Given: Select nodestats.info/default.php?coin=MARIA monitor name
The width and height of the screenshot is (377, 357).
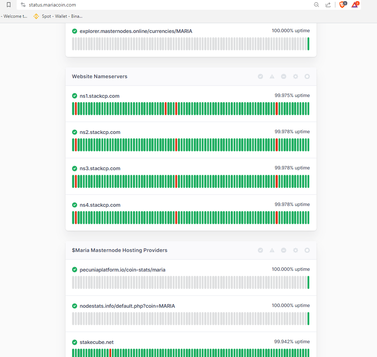Looking at the screenshot, I should [127, 306].
